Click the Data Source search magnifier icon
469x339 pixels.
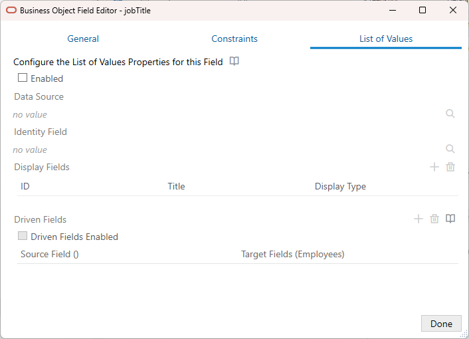[450, 114]
